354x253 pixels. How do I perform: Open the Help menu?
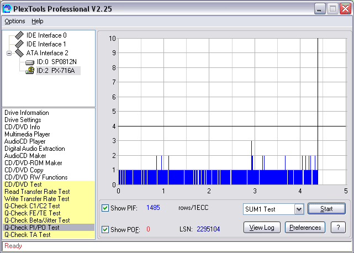pos(37,21)
